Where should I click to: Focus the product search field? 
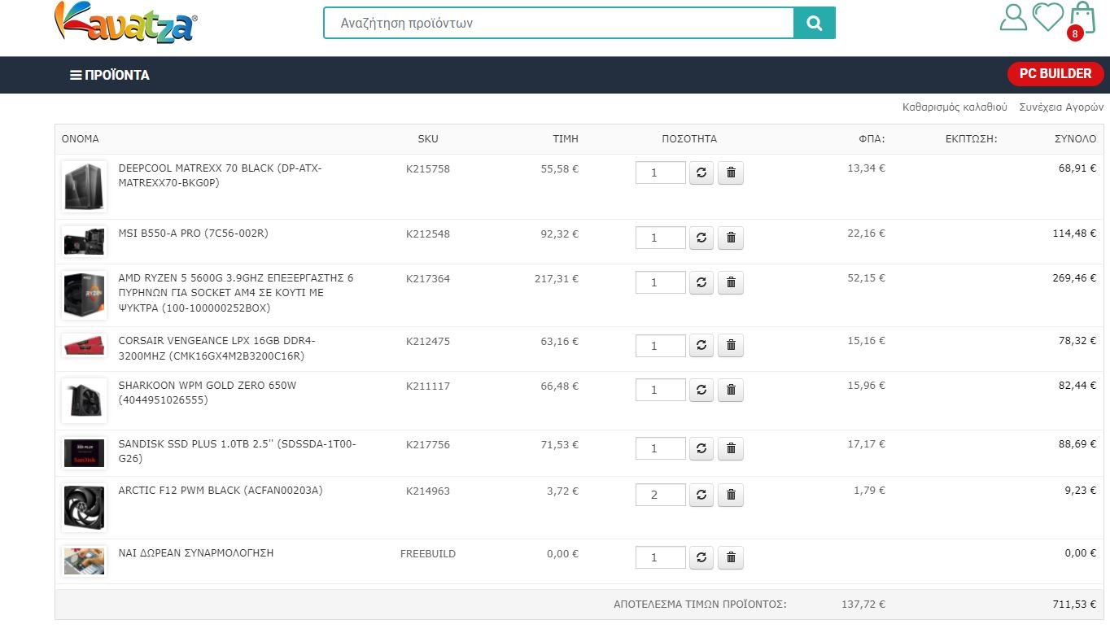[558, 24]
